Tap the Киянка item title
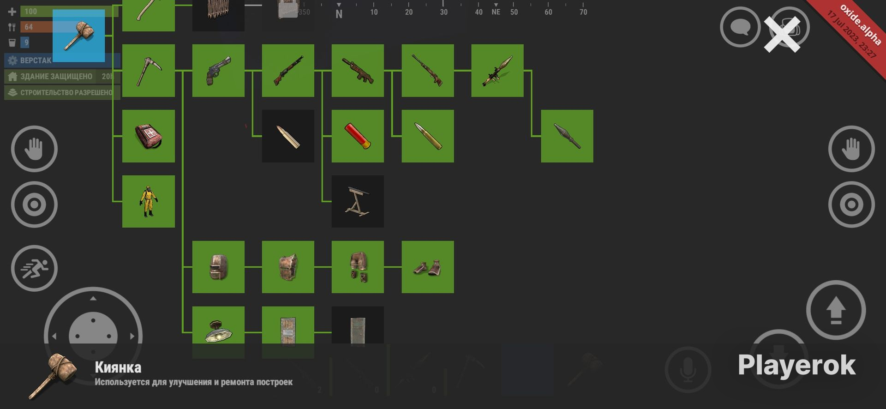Screen dimensions: 886x409 tap(118, 367)
